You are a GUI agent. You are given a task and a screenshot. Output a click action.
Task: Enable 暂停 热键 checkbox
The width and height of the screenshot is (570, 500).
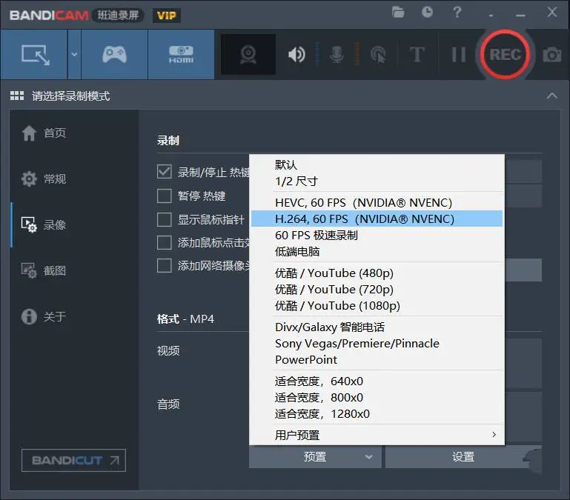(165, 196)
